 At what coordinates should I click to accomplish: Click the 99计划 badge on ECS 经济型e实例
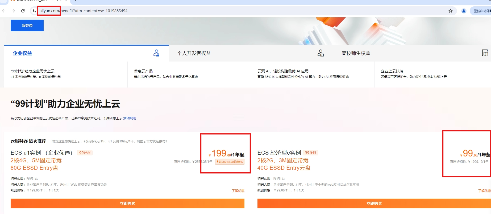tap(310, 153)
